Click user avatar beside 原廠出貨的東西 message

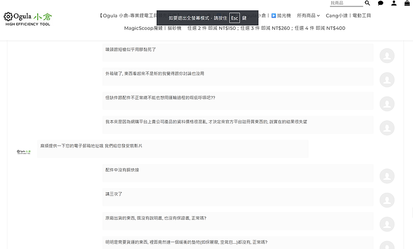(x=387, y=224)
